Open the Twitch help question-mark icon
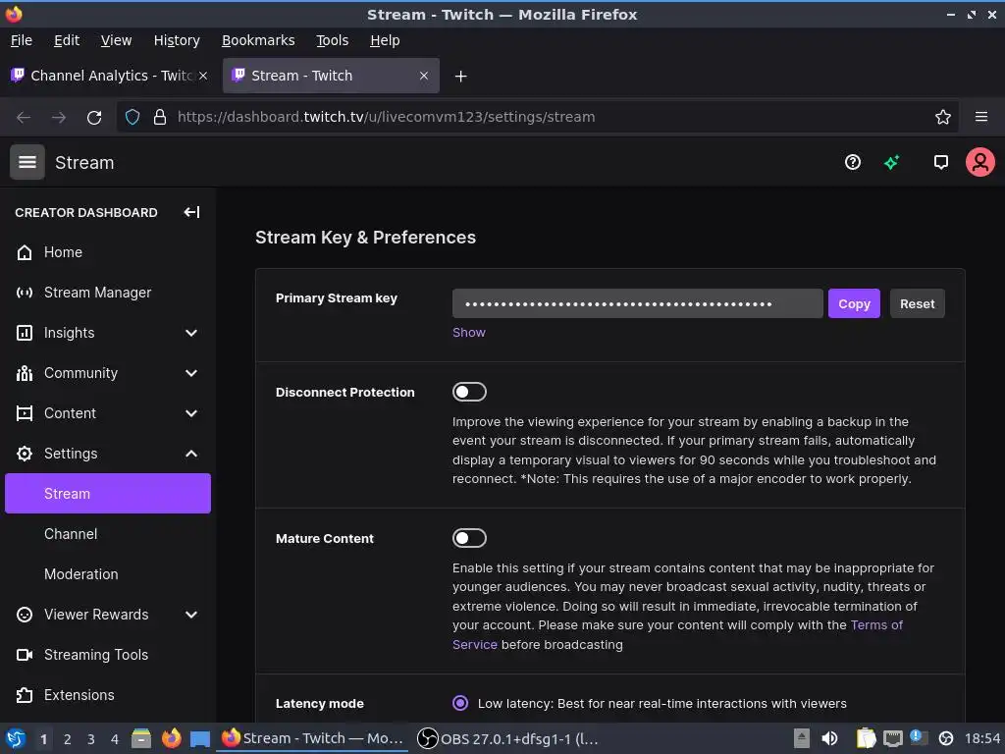 click(853, 162)
